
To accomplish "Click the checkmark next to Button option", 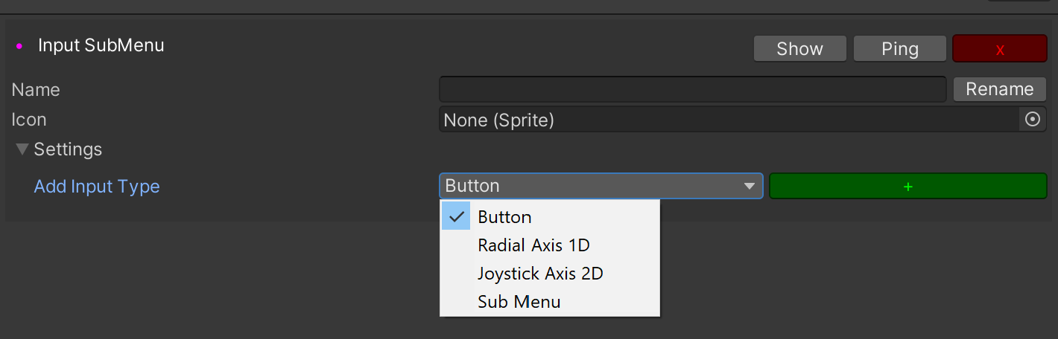I will point(457,217).
